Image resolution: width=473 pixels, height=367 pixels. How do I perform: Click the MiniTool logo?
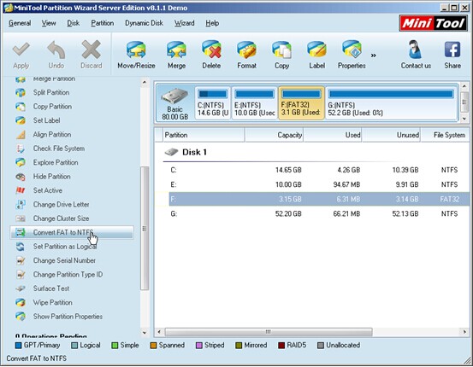434,23
